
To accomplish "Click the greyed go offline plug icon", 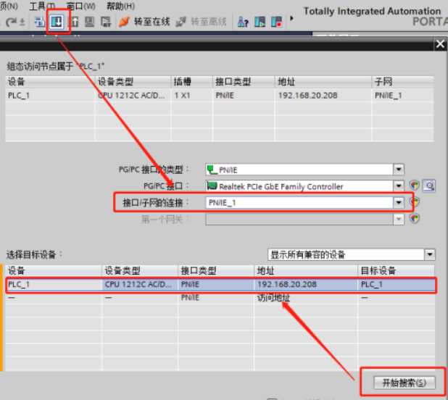I will pos(181,22).
